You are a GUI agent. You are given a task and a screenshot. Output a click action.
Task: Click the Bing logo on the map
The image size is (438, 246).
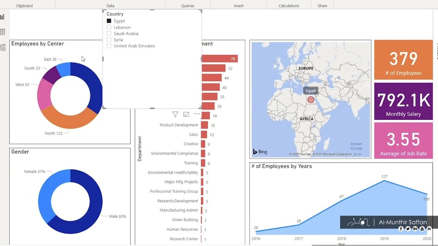point(260,152)
